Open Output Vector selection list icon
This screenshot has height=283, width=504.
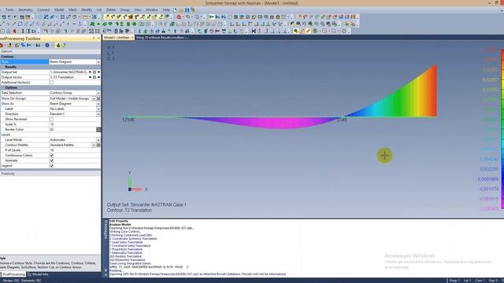point(94,77)
